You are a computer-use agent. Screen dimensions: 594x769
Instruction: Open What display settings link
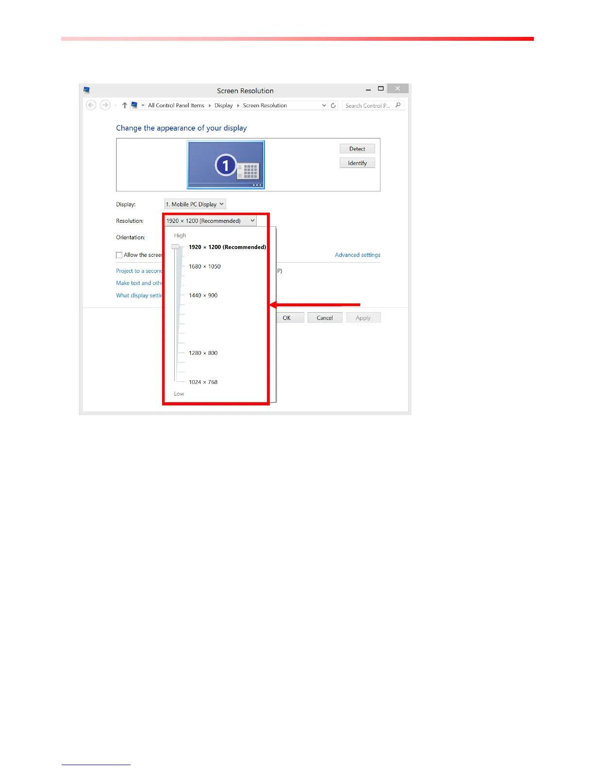(x=139, y=295)
